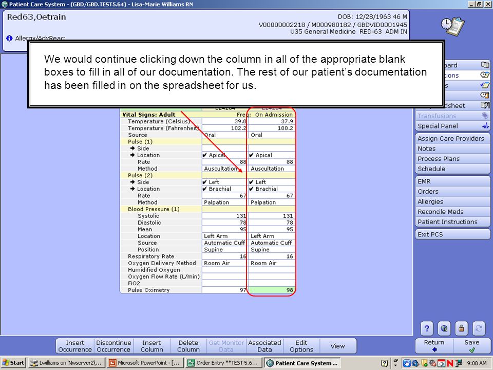The width and height of the screenshot is (493, 370).
Task: Click the Special Panel waveform icon
Action: [485, 126]
